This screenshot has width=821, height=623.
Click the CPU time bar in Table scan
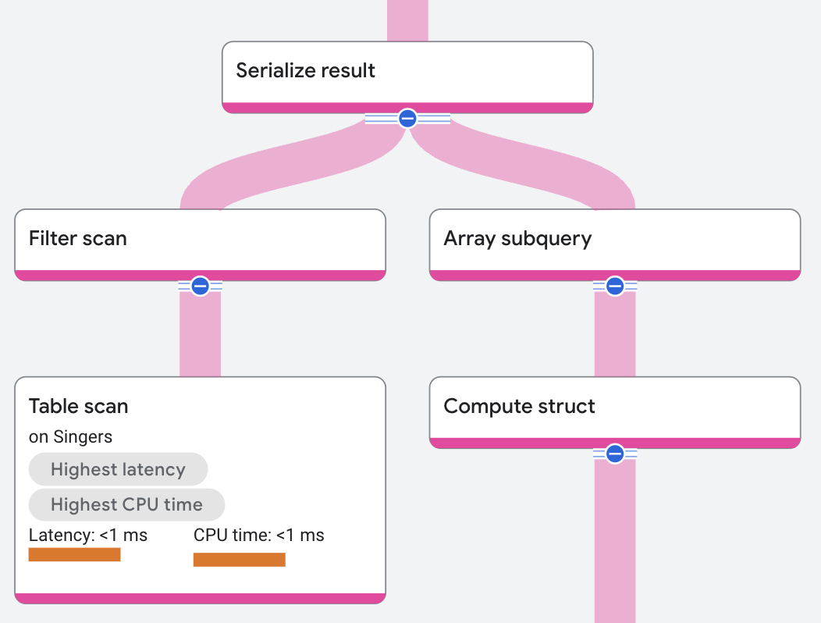(239, 560)
